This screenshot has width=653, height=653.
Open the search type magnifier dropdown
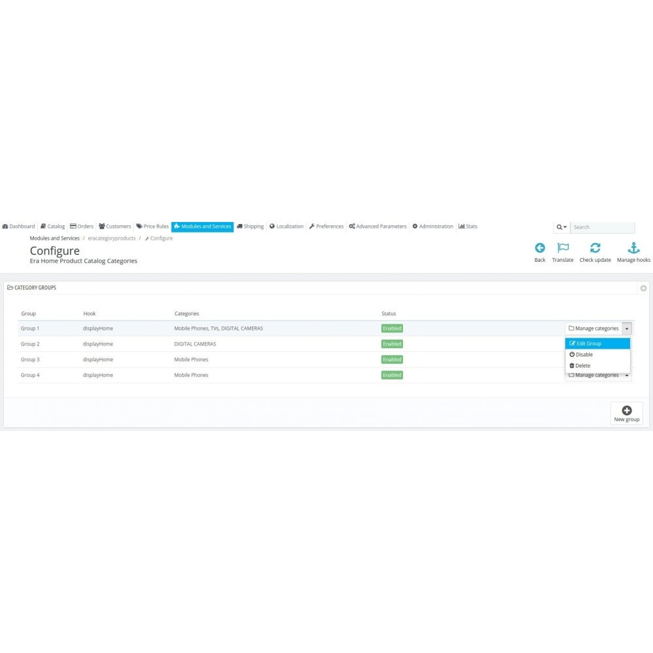[x=562, y=227]
